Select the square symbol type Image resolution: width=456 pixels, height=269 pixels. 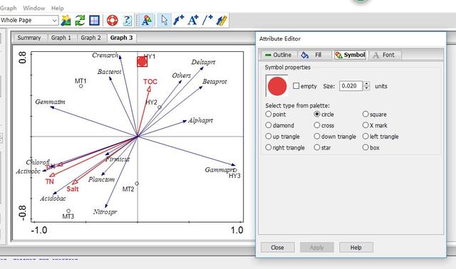click(366, 114)
